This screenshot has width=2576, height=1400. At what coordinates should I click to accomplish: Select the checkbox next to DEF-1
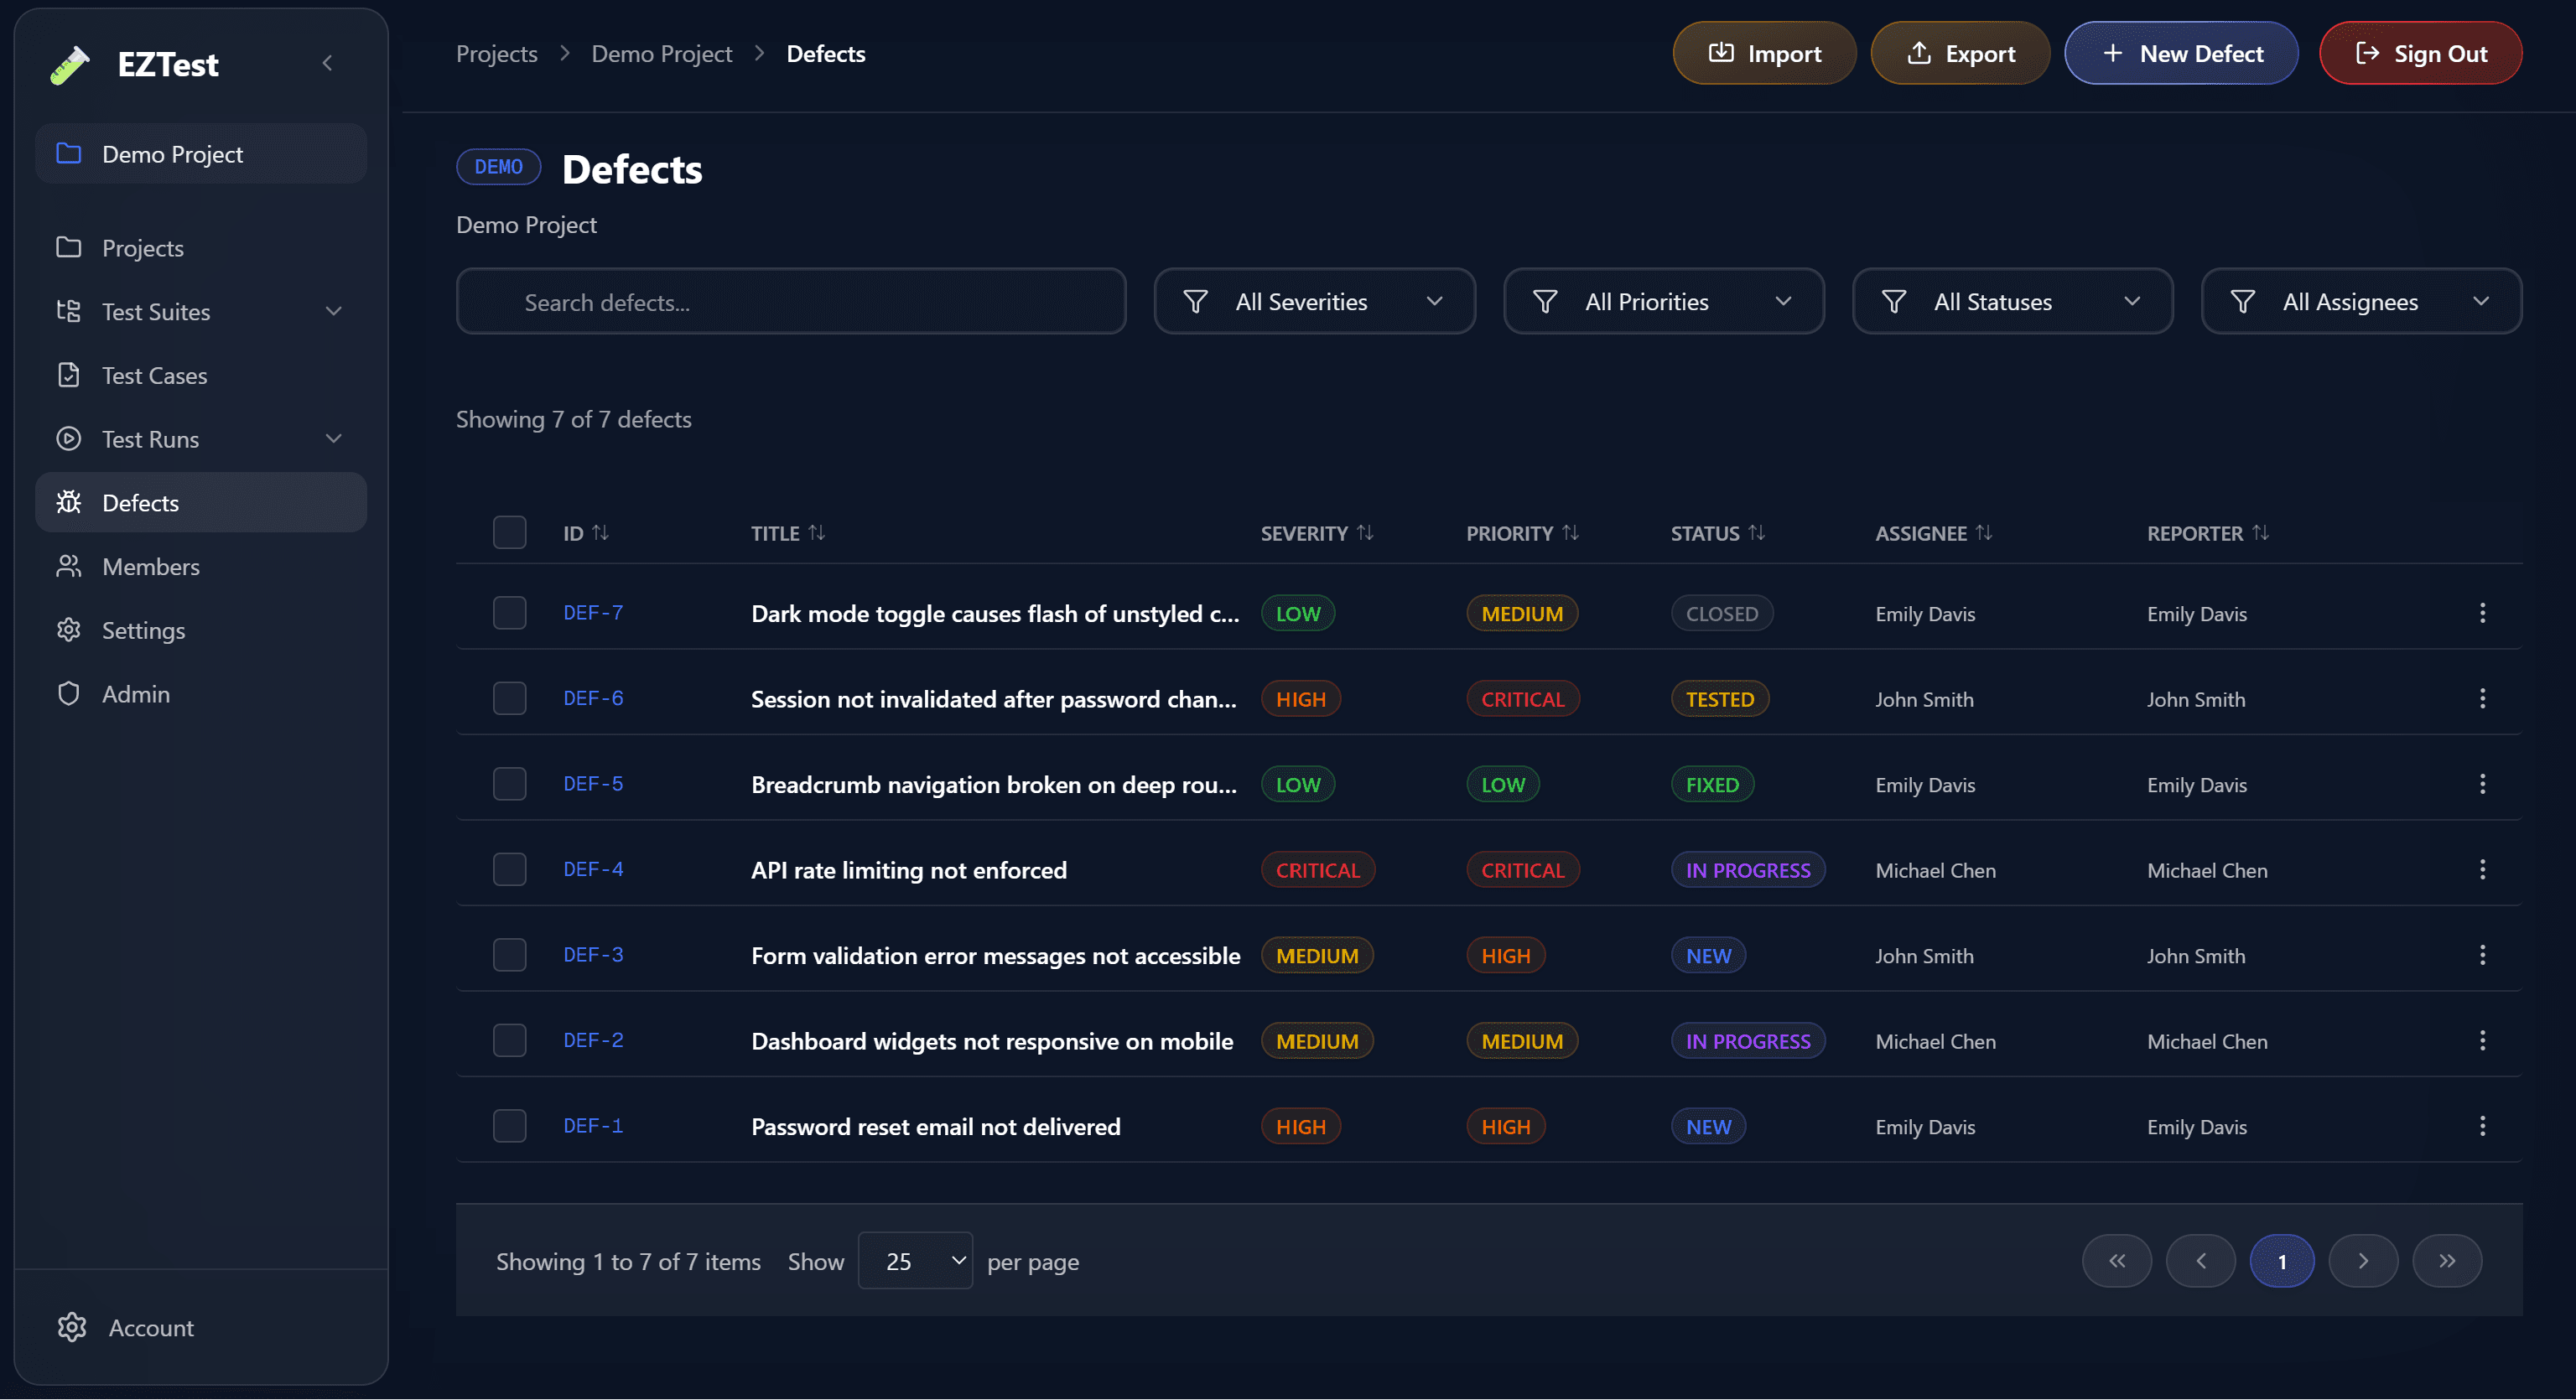[x=510, y=1125]
